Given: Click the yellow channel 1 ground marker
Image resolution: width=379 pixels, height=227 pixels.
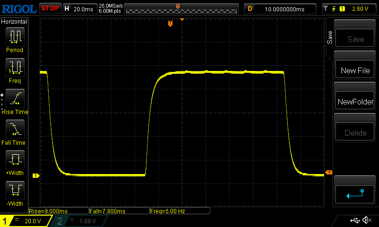Looking at the screenshot, I should 36,175.
